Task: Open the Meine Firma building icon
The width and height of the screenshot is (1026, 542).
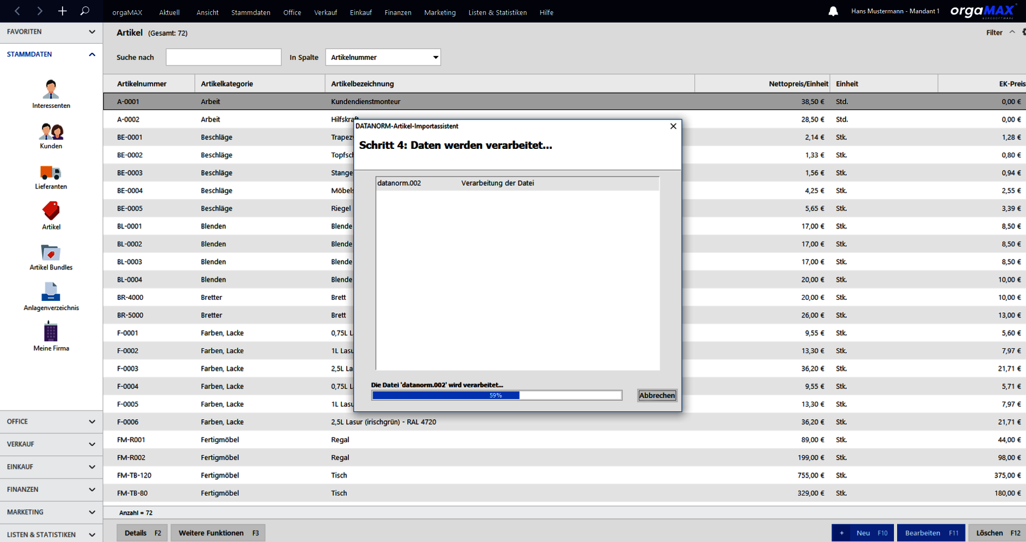Action: pos(51,332)
